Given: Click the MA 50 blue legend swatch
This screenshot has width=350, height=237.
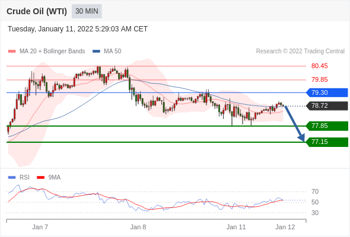Looking at the screenshot, I should coord(96,52).
